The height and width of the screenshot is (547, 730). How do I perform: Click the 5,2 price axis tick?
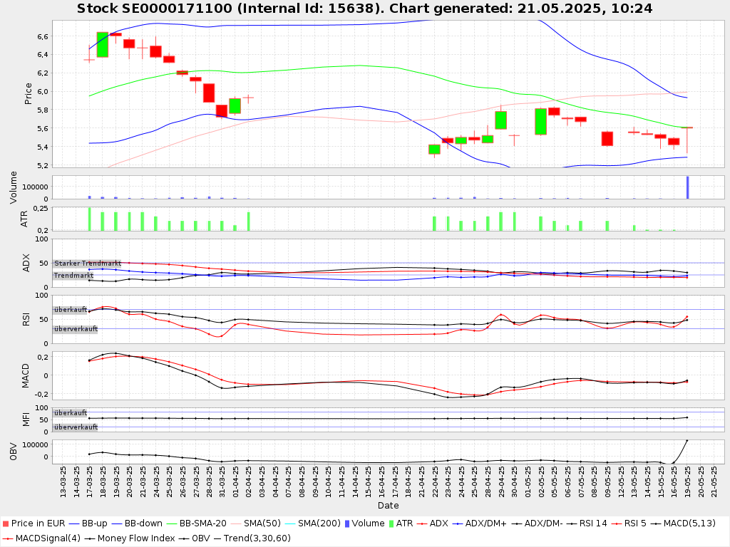click(x=42, y=165)
